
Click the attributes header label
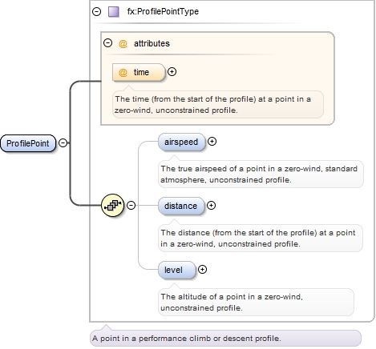click(152, 43)
